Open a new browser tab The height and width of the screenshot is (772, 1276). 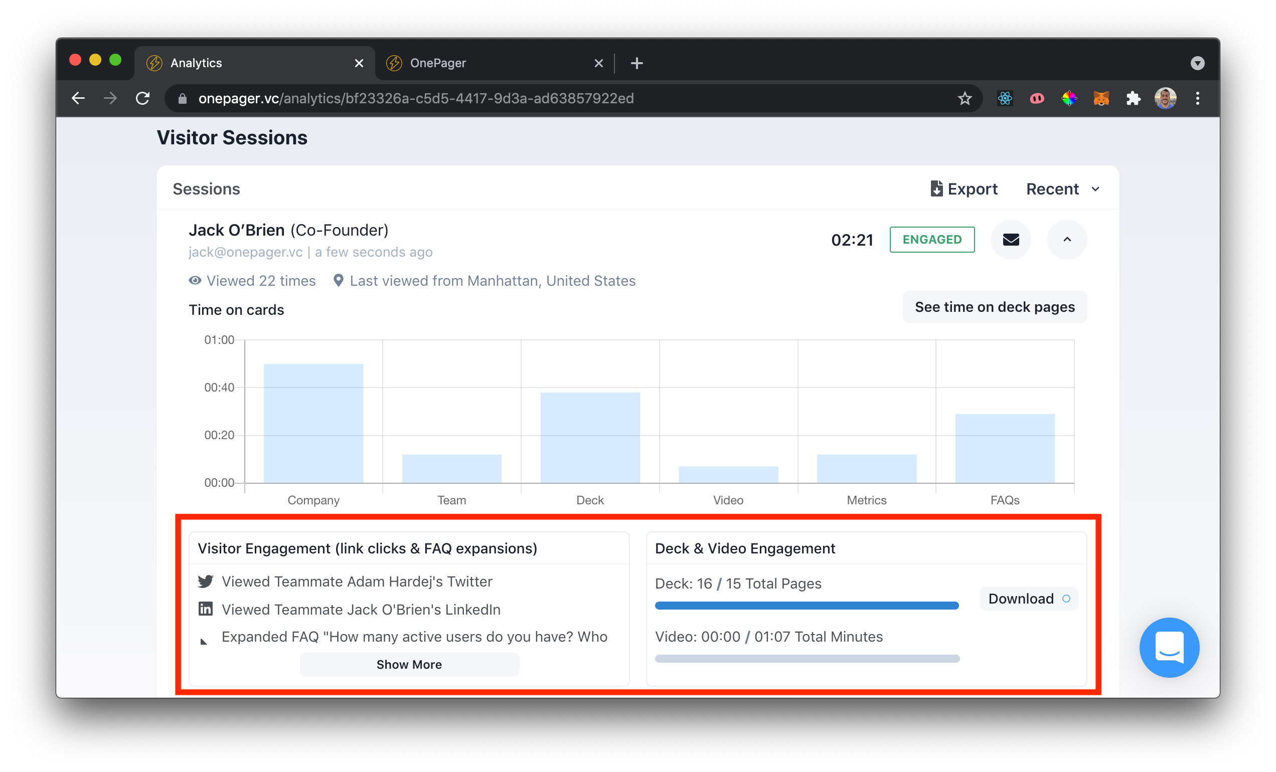point(637,63)
